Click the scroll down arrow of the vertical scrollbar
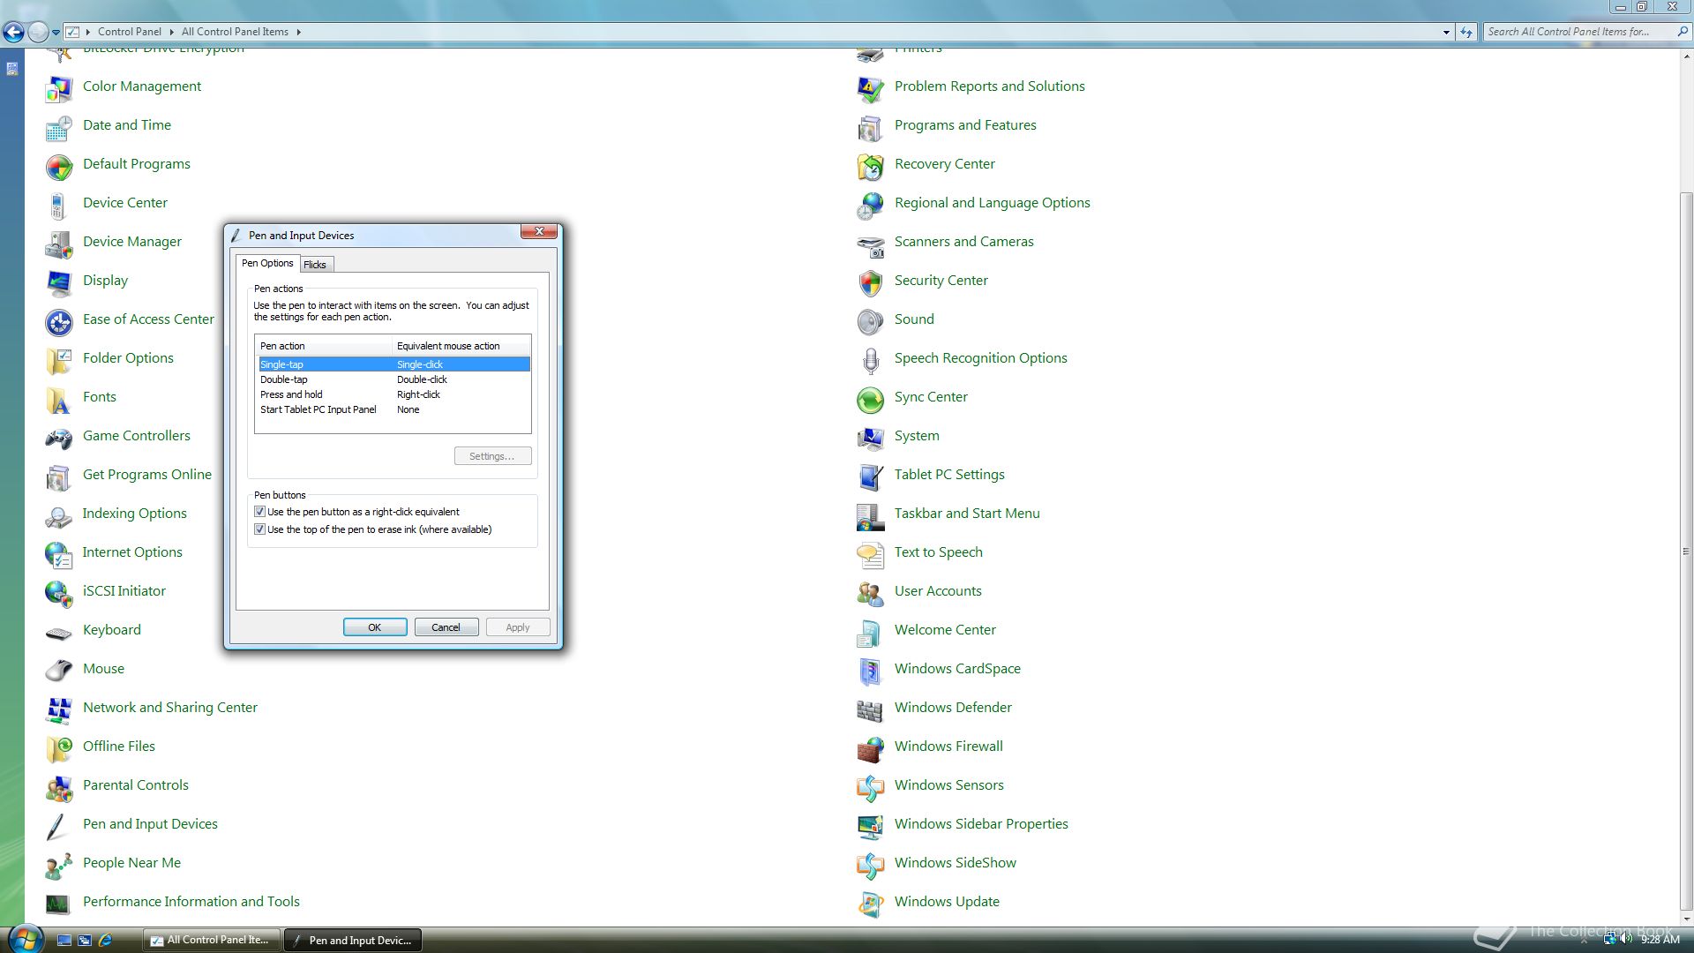The width and height of the screenshot is (1694, 953). pos(1686,918)
